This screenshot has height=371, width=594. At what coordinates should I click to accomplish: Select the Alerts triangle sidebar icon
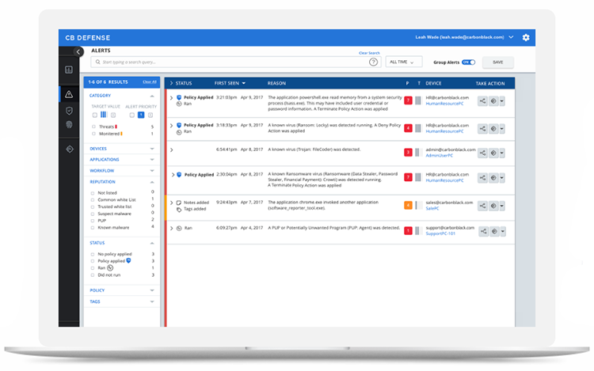[69, 94]
